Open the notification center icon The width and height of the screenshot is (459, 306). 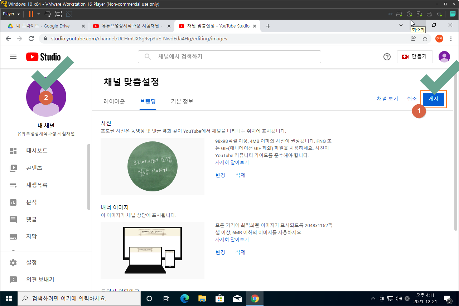(x=447, y=299)
